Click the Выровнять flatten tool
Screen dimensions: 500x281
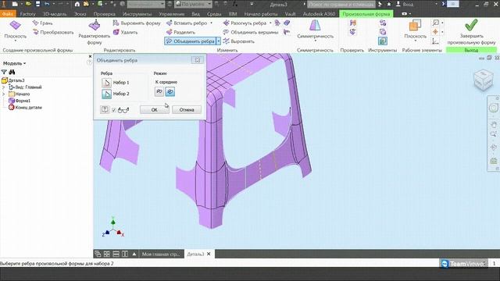[x=238, y=41]
